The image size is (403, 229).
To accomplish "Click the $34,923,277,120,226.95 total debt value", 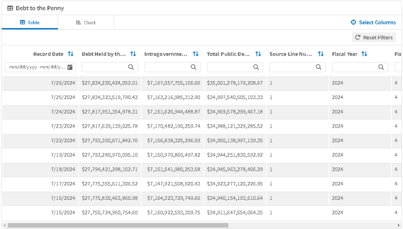I will coord(235,184).
